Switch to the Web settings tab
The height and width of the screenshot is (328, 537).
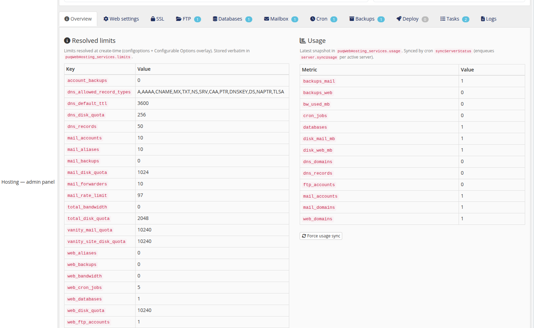(x=121, y=19)
